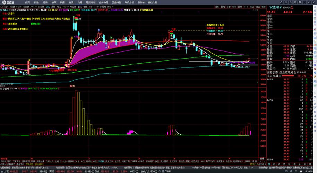Viewport: 317px width, 173px height.
Task: Open the 条件单 menu
Action: 141,2
